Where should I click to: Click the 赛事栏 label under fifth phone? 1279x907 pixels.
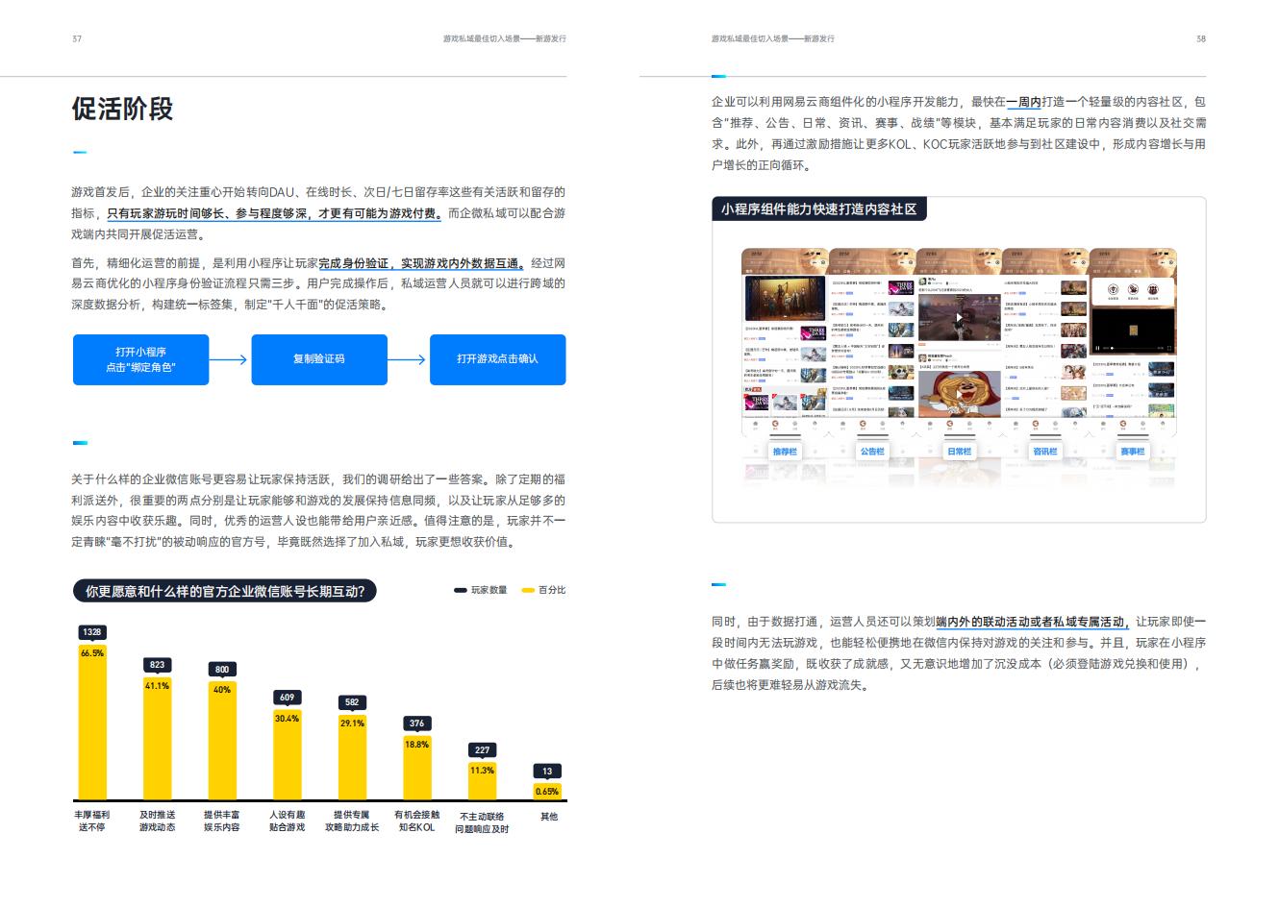coord(1132,452)
